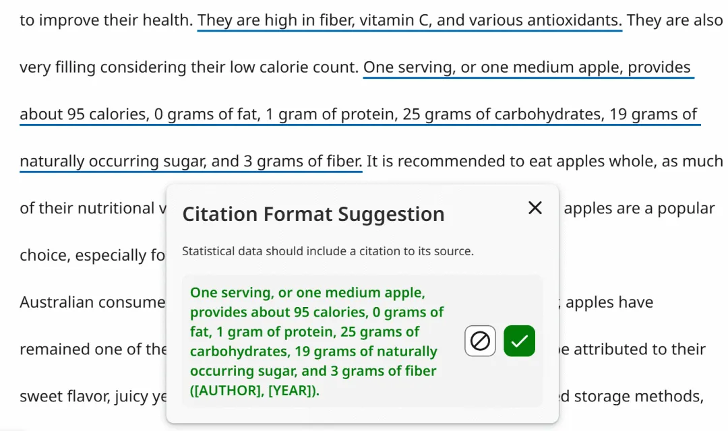728x431 pixels.
Task: Click underlined sentence about fiber and vitamin C
Action: point(409,20)
